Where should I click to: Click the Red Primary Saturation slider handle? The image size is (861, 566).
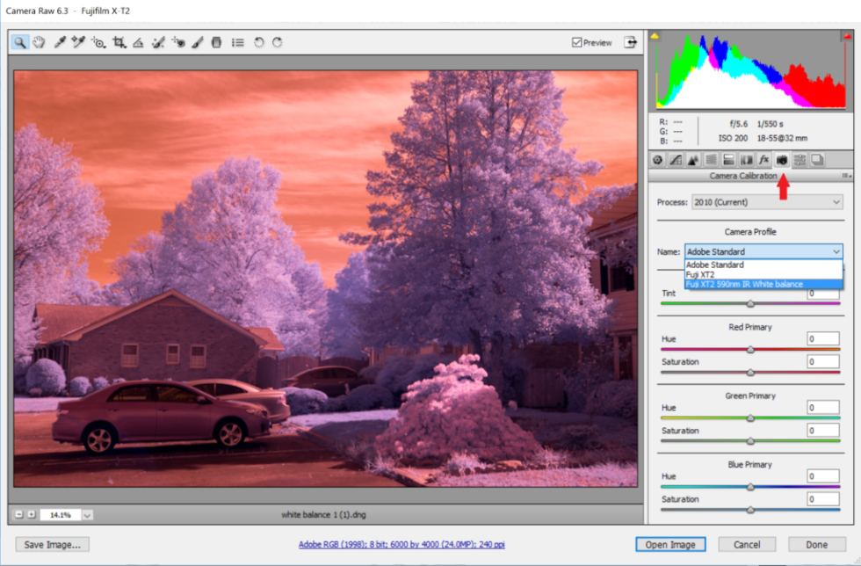coord(750,373)
